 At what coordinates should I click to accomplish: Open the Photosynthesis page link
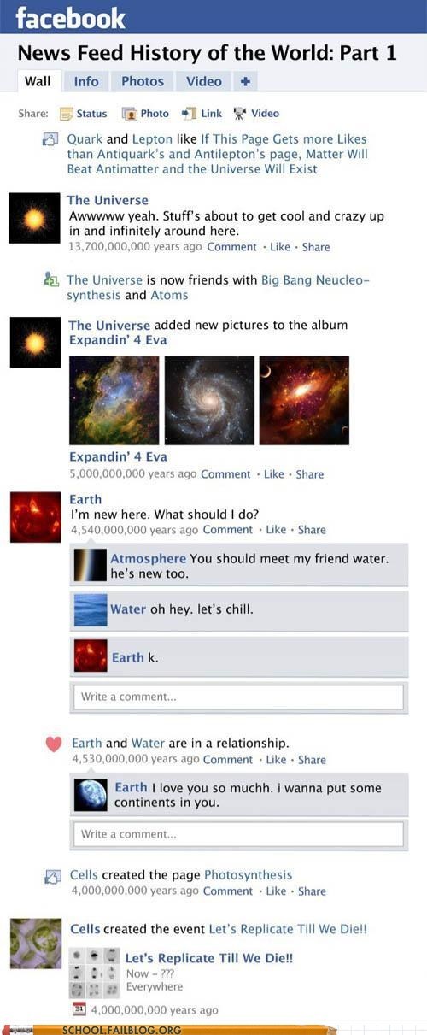pos(249,875)
